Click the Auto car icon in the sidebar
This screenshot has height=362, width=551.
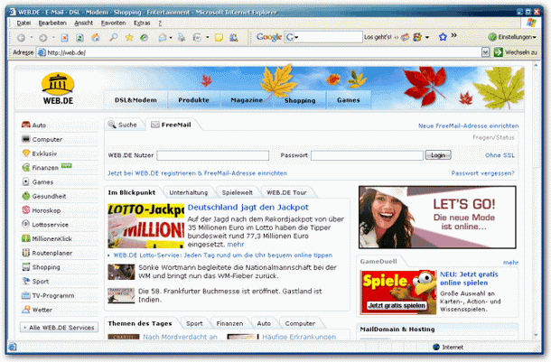pos(26,125)
